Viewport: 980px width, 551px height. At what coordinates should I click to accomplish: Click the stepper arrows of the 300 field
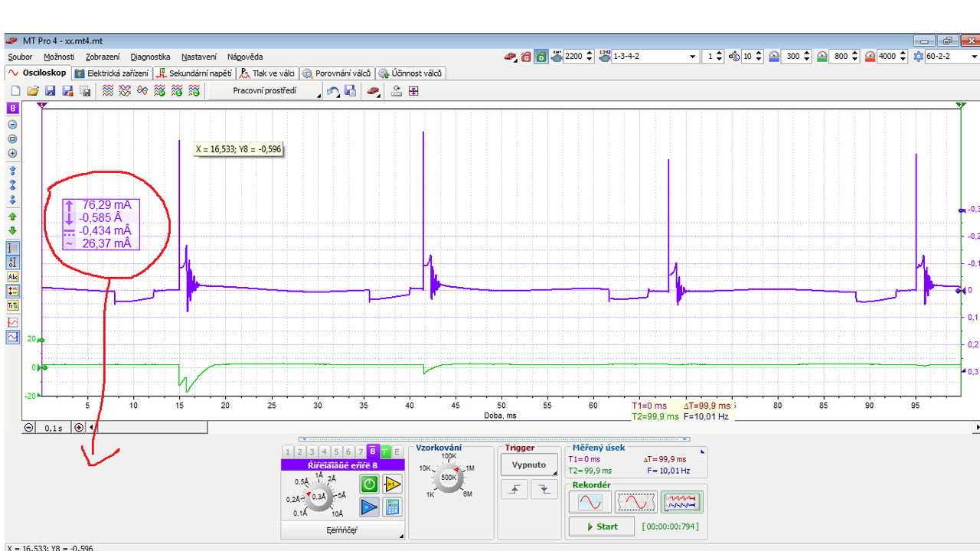808,57
